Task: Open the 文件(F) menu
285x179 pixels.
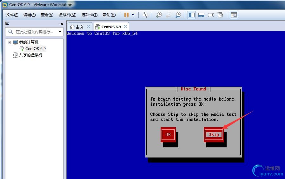Action: coord(12,15)
